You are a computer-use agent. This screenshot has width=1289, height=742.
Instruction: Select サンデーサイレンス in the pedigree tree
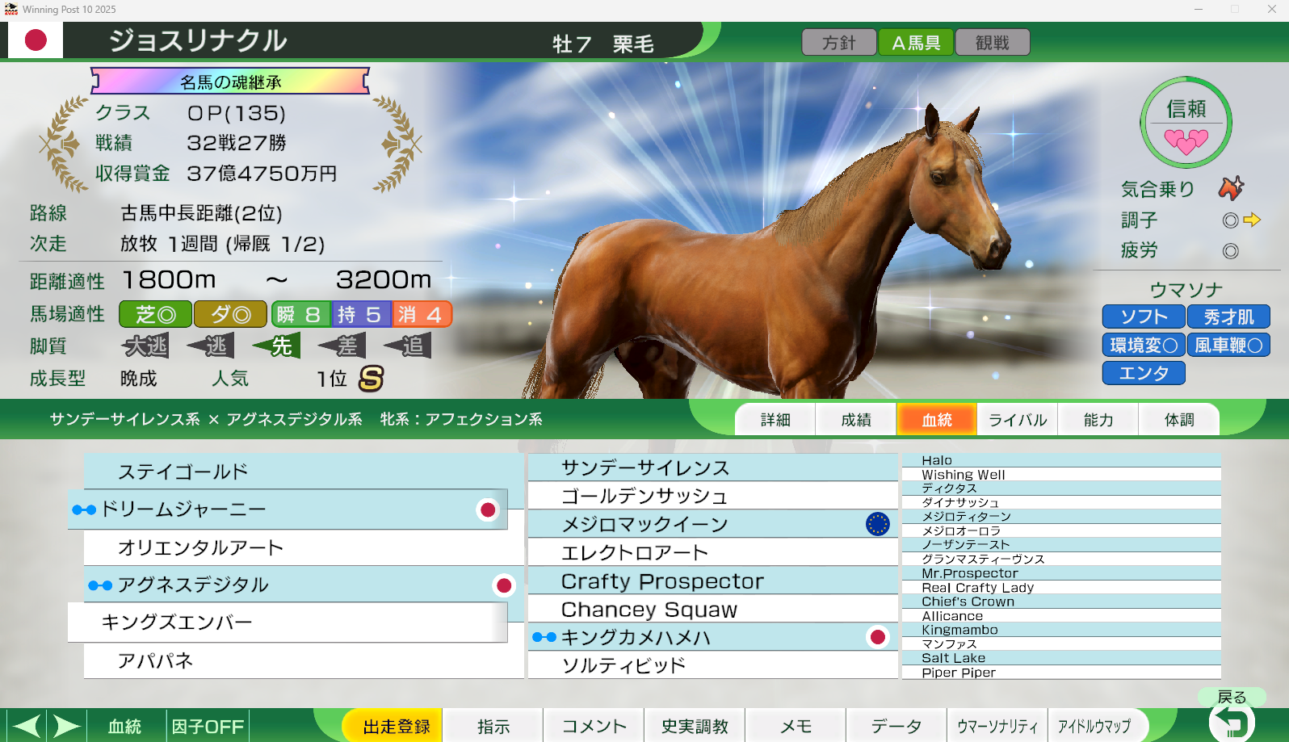tap(713, 467)
